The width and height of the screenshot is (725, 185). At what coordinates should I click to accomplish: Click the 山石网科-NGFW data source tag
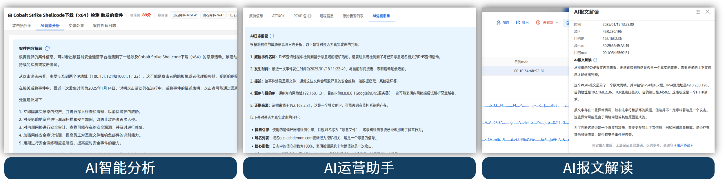(184, 15)
